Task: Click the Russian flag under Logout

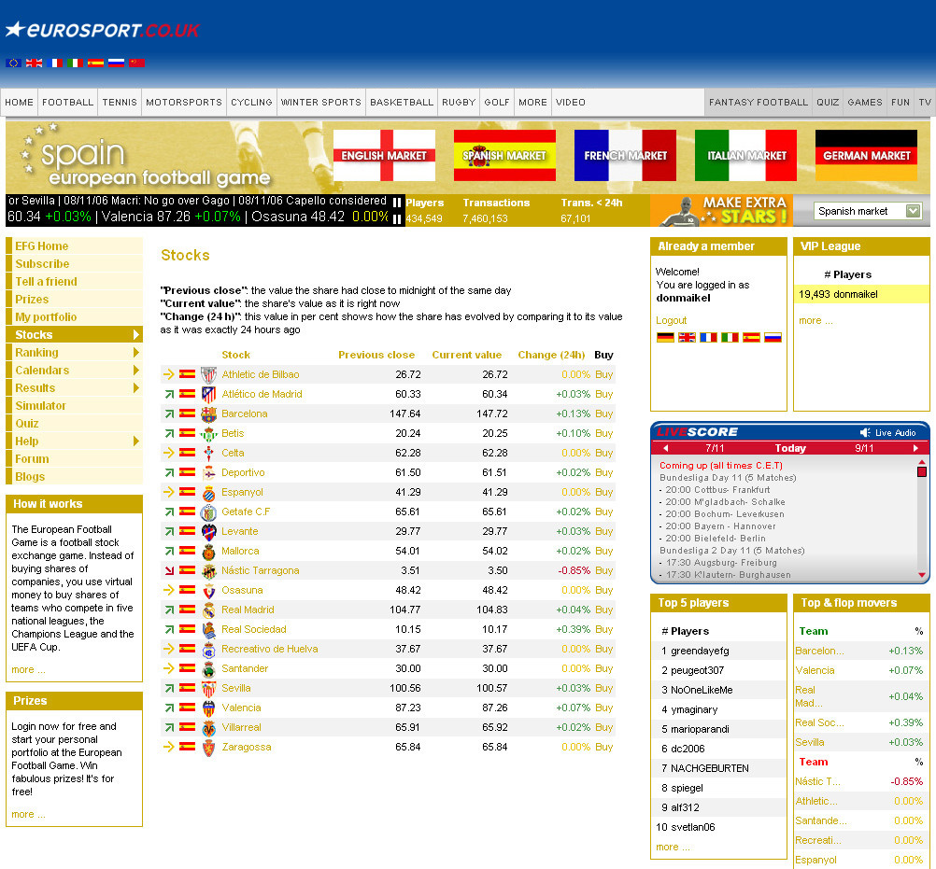Action: 773,338
